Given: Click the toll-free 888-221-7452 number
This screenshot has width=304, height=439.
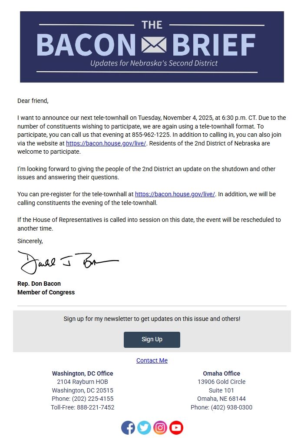Looking at the screenshot, I should click(83, 407).
